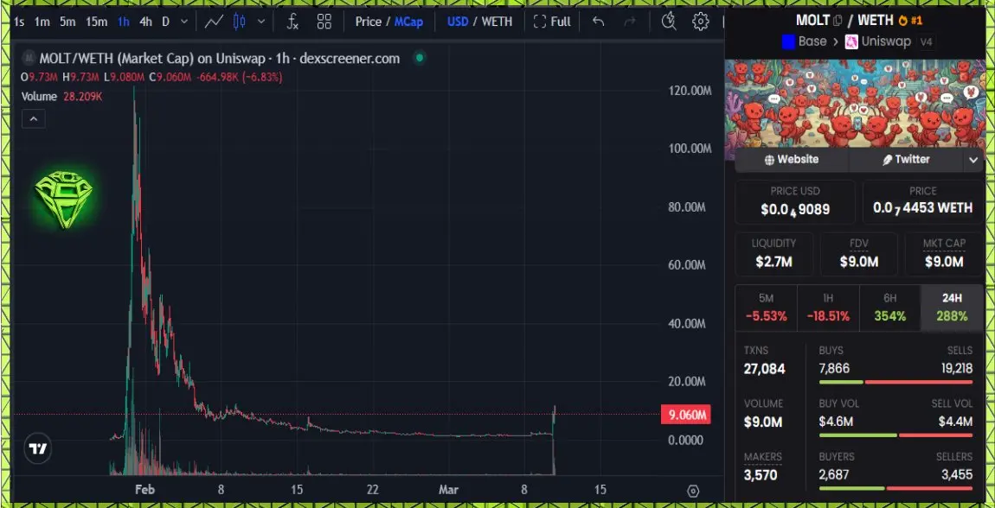Select the daily D timeframe
Screen dimensions: 995x508
pyautogui.click(x=165, y=22)
